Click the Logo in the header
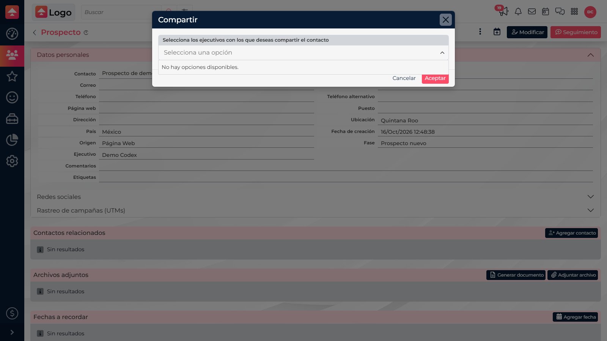The image size is (607, 341). (53, 12)
